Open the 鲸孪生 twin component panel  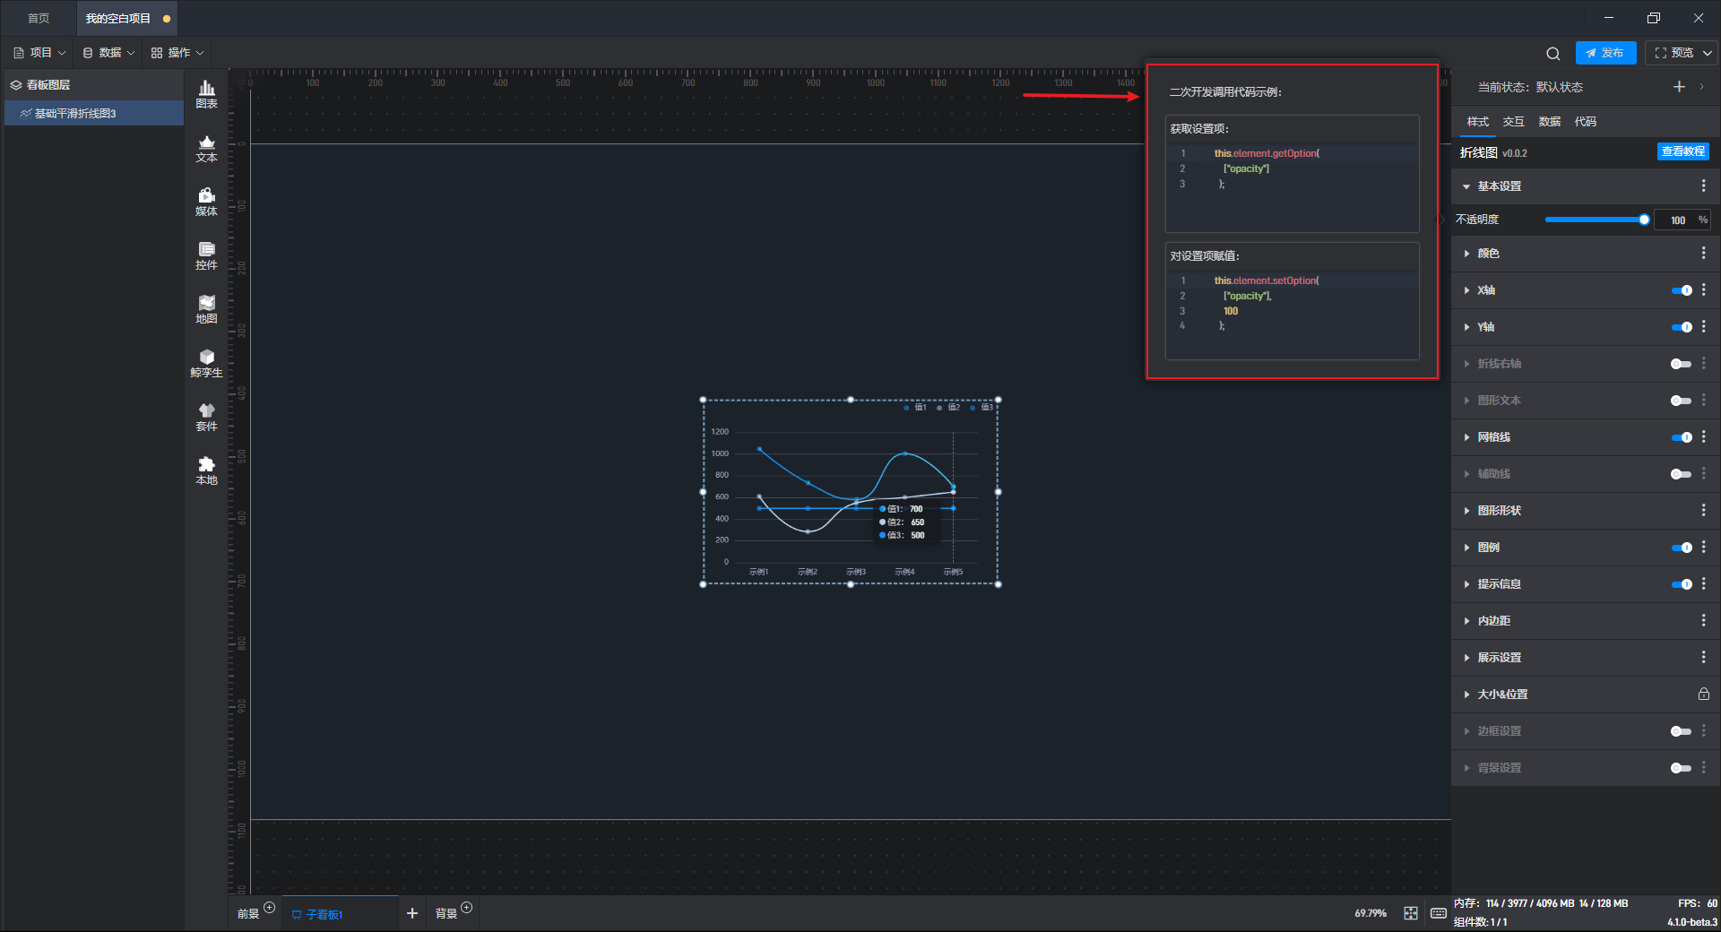(206, 363)
